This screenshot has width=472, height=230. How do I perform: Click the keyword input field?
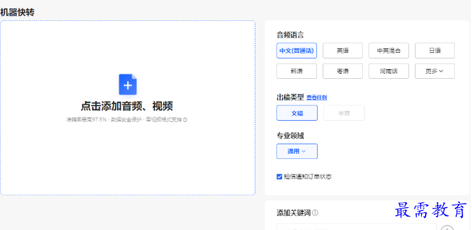tap(356, 227)
